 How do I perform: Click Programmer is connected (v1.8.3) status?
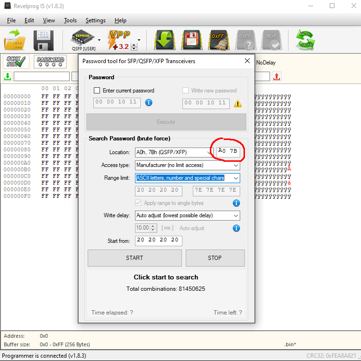44,355
